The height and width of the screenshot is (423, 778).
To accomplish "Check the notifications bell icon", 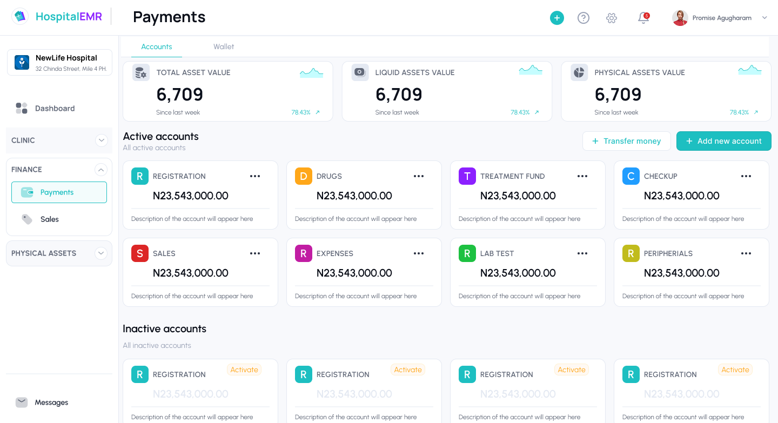I will coord(643,18).
